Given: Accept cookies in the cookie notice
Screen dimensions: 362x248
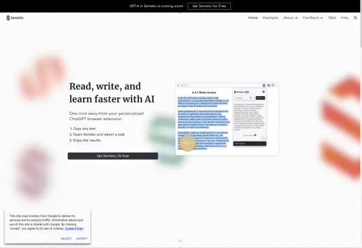Looking at the screenshot, I should [82, 238].
